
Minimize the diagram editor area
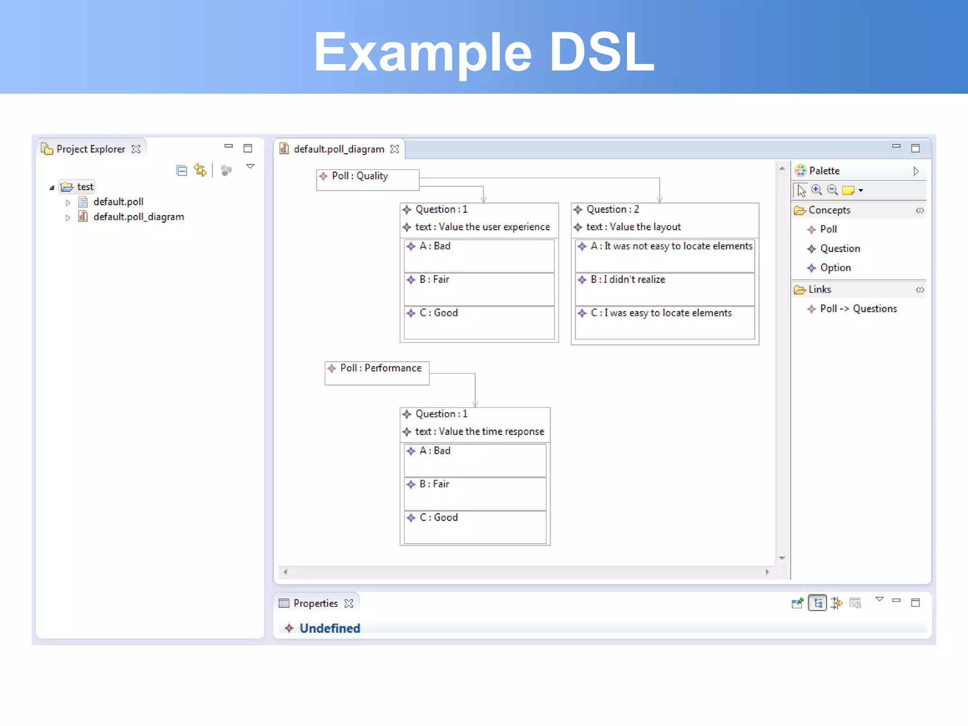pyautogui.click(x=896, y=146)
